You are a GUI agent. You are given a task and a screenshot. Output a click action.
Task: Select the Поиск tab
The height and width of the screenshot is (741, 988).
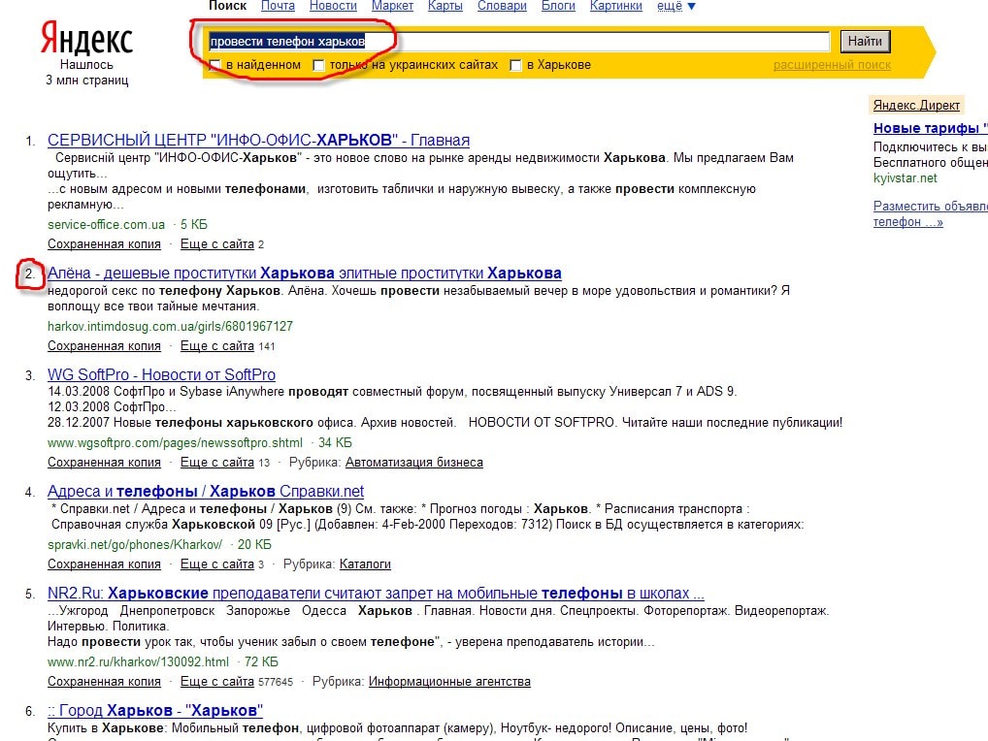(227, 6)
